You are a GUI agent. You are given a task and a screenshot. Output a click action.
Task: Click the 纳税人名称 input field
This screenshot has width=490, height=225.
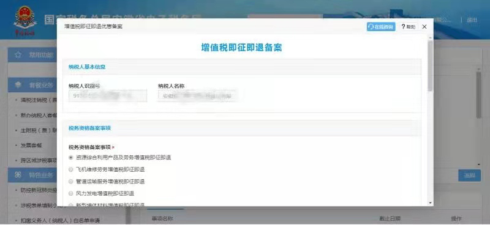197,96
